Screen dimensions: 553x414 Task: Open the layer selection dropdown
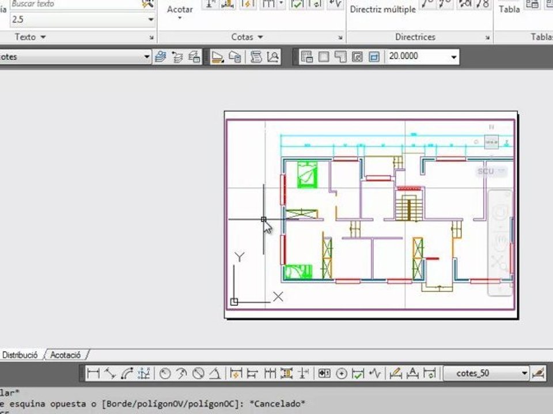pos(147,57)
